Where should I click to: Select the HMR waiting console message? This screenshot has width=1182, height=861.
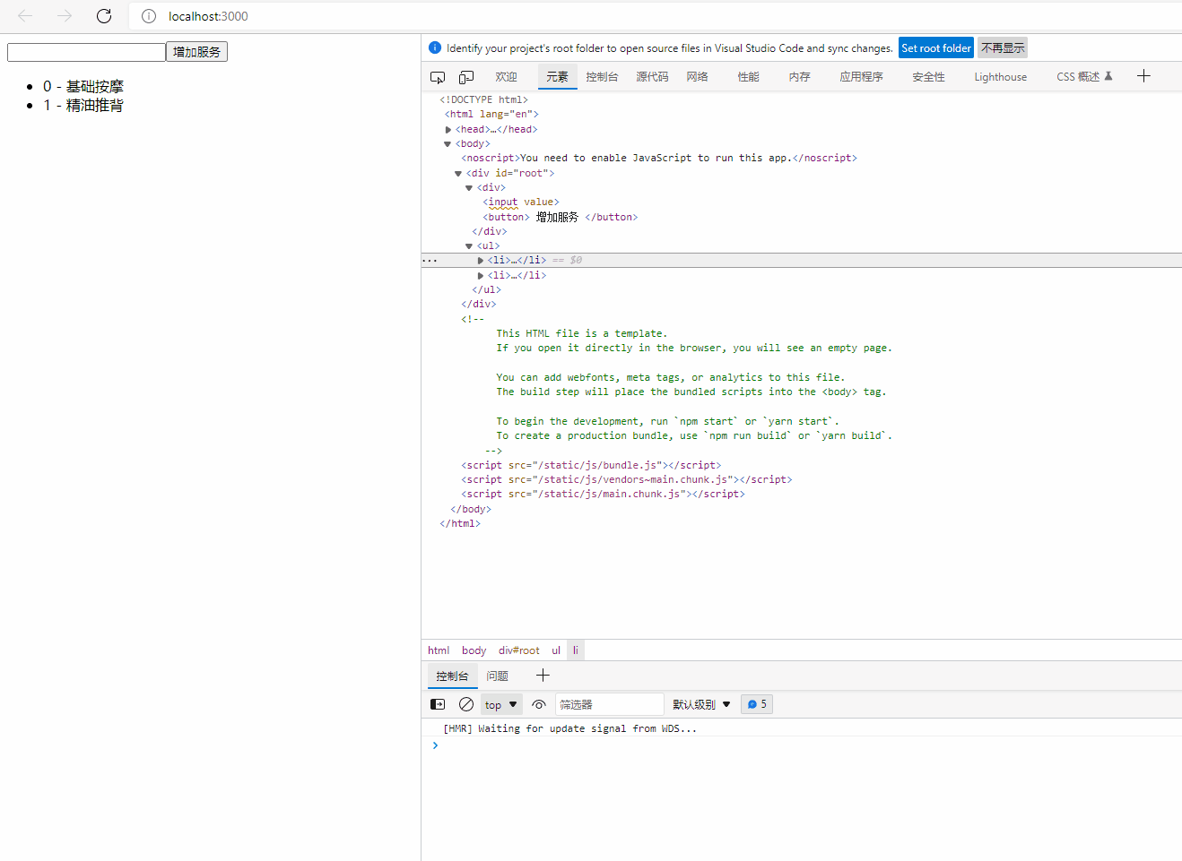pyautogui.click(x=570, y=729)
